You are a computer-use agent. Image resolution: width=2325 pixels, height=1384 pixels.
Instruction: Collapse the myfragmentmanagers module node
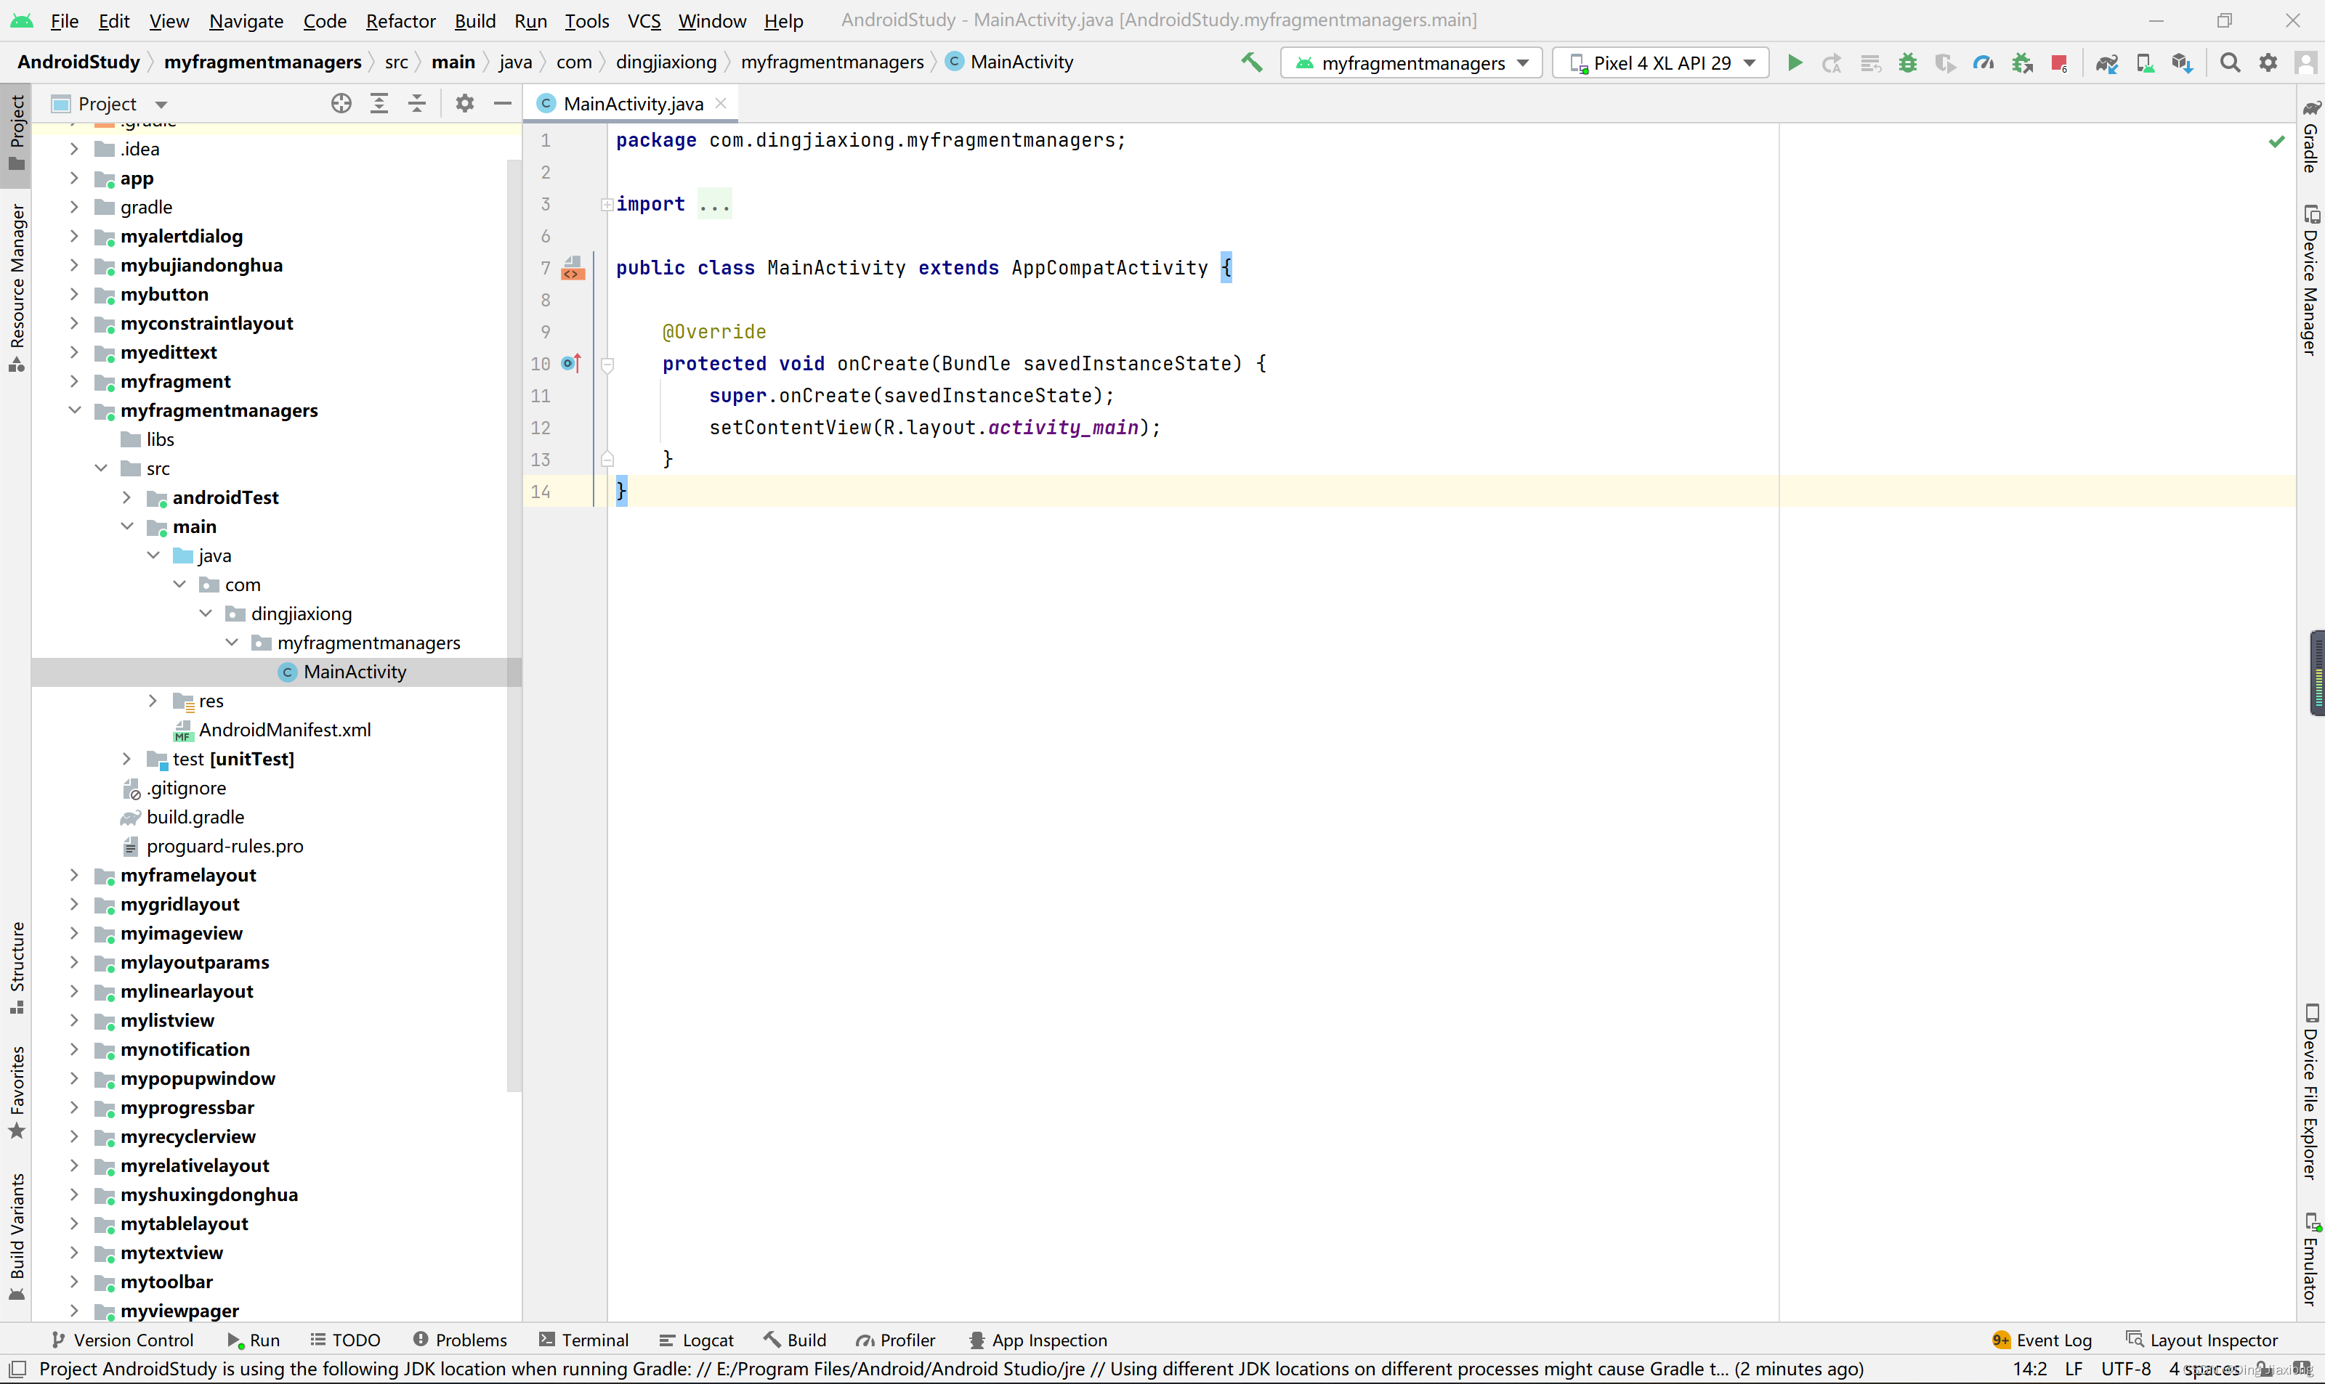click(x=75, y=410)
